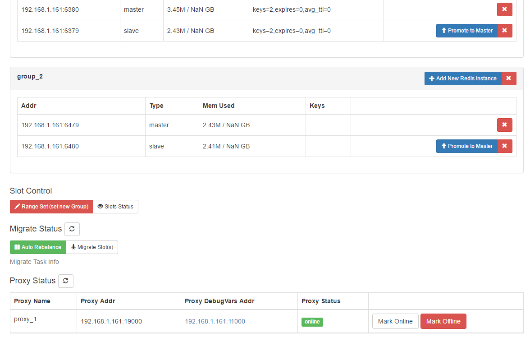Remove master 192.168.1.161:6479 instance
The height and width of the screenshot is (342, 530).
[x=504, y=125]
